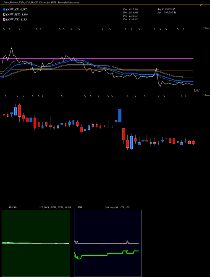Select the 'DOW MT: 1.04' legend text
This screenshot has height=277, width=210.
[17, 15]
